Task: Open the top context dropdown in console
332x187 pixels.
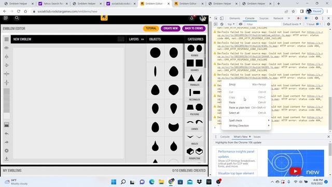Action: pos(231,24)
